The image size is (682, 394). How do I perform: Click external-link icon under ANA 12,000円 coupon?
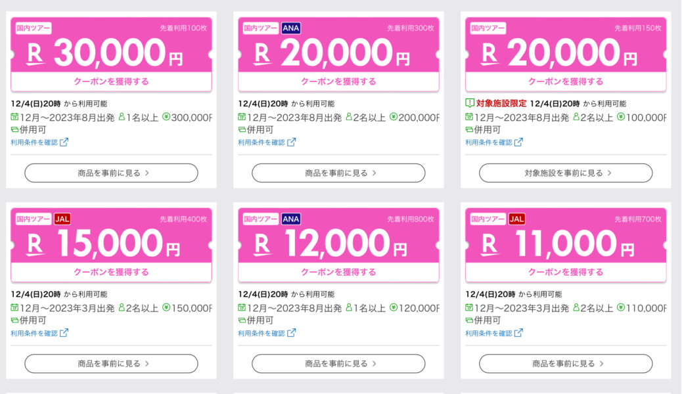pyautogui.click(x=292, y=333)
